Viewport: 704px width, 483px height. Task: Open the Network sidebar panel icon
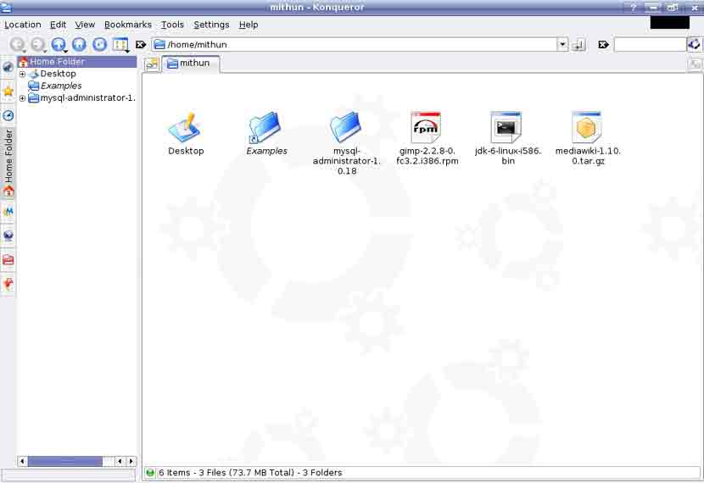[x=8, y=236]
